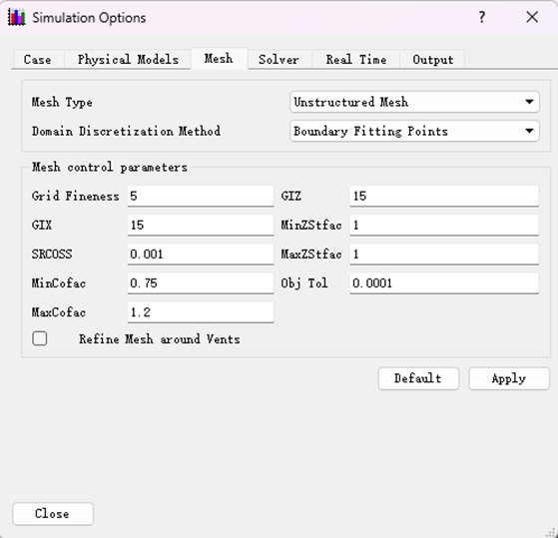
Task: Enable Refine Mesh around Vents checkbox
Action: pos(40,338)
